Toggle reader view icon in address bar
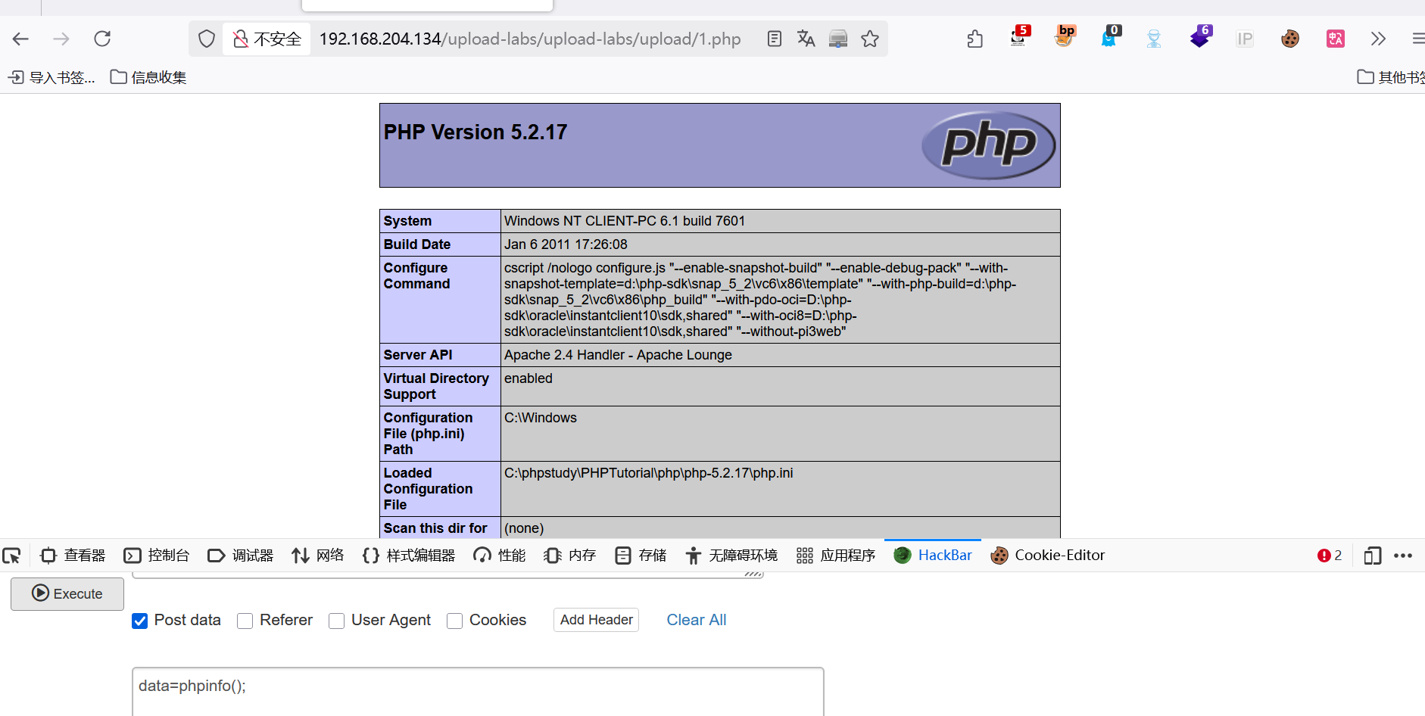The width and height of the screenshot is (1425, 716). click(774, 39)
